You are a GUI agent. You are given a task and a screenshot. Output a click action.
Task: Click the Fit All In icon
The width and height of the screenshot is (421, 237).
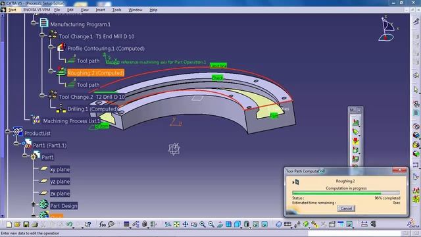point(176,224)
